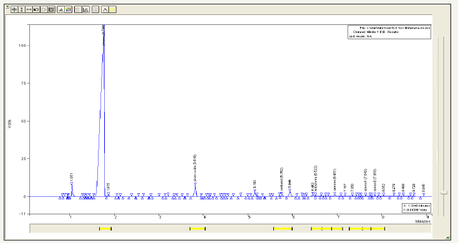Click the Minutes axis label
This screenshot has width=458, height=243.
423,221
